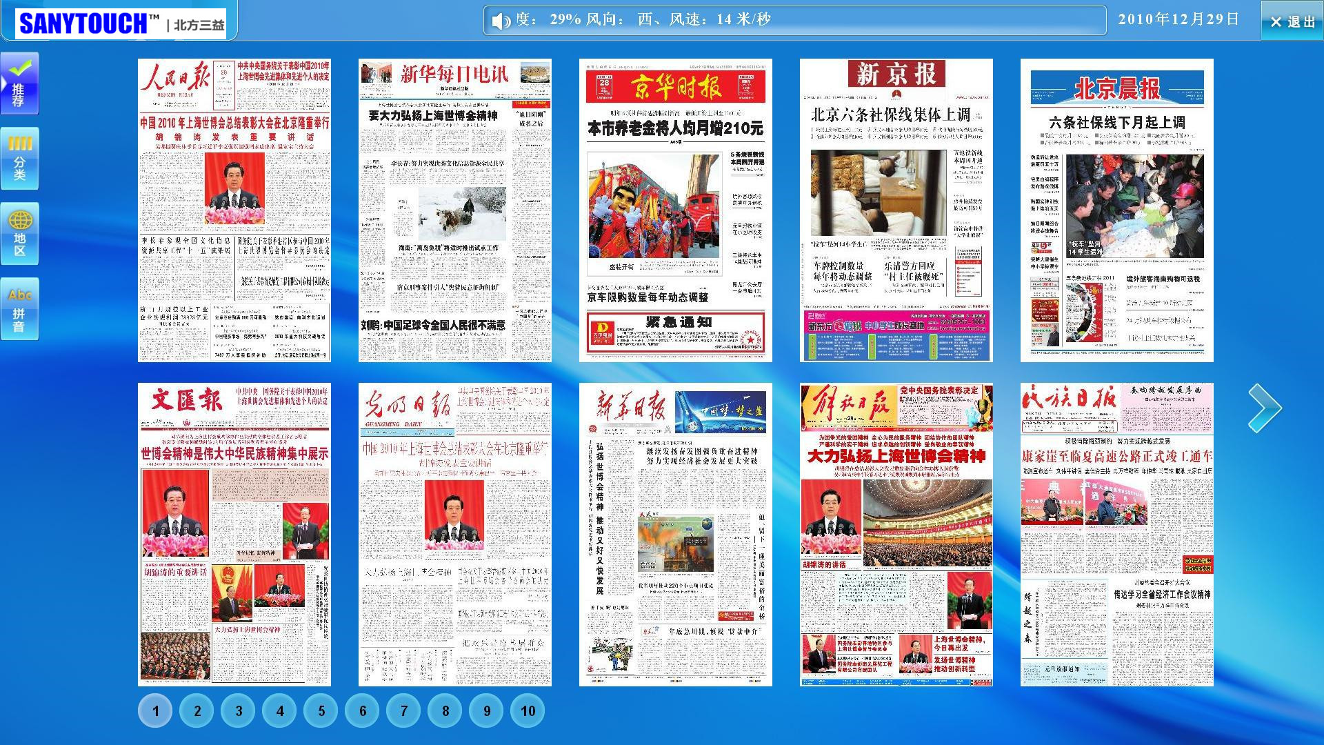Jump to page 9
Screen dimensions: 1324x745
point(487,711)
